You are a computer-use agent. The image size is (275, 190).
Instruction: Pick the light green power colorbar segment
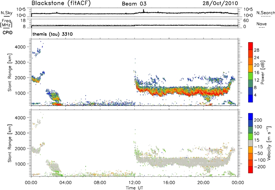pyautogui.click(x=251, y=76)
